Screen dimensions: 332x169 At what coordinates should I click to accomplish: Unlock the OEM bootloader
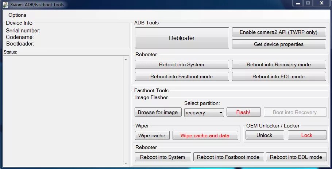pos(265,135)
